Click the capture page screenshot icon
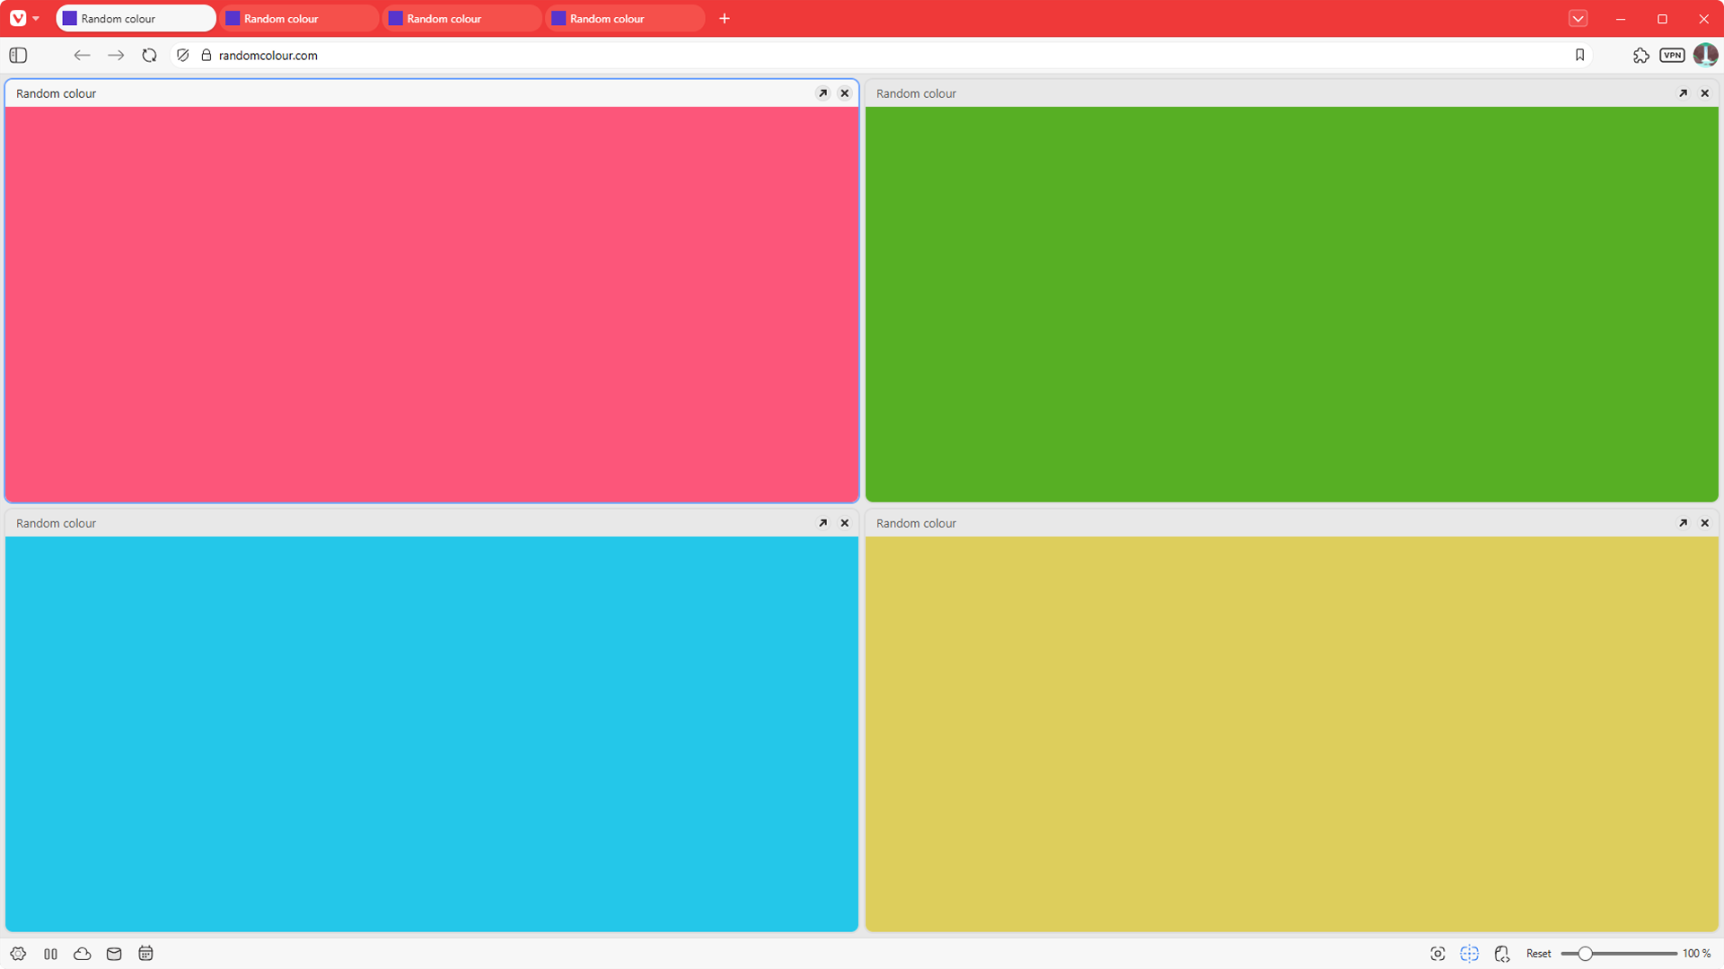The width and height of the screenshot is (1724, 969). click(x=1438, y=954)
